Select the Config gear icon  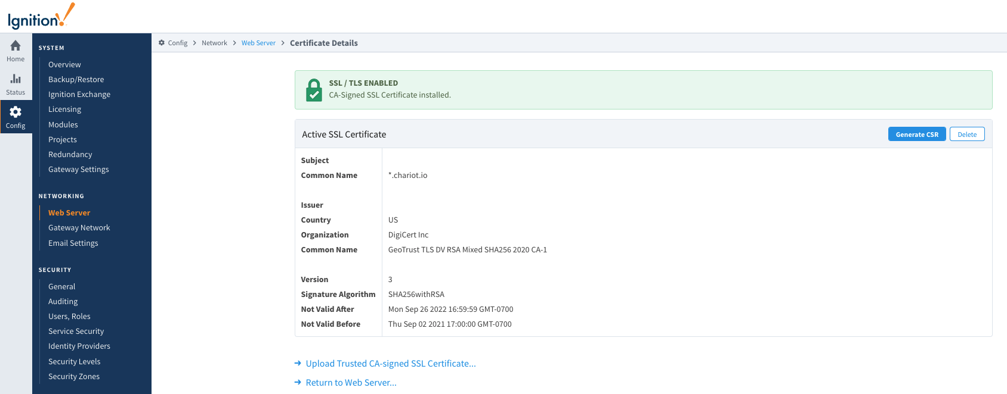pyautogui.click(x=16, y=112)
